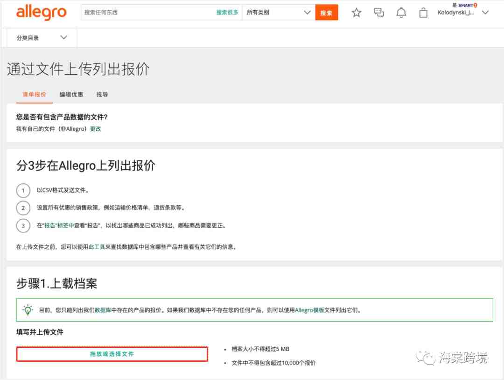Expand the 分类目录 dropdown

click(x=42, y=38)
